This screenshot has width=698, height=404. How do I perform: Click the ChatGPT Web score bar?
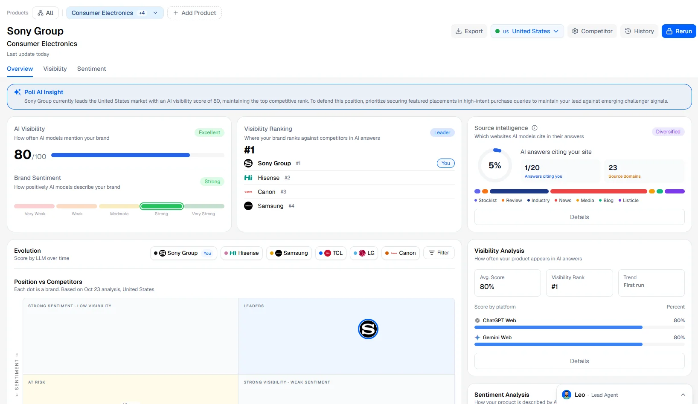(x=579, y=327)
